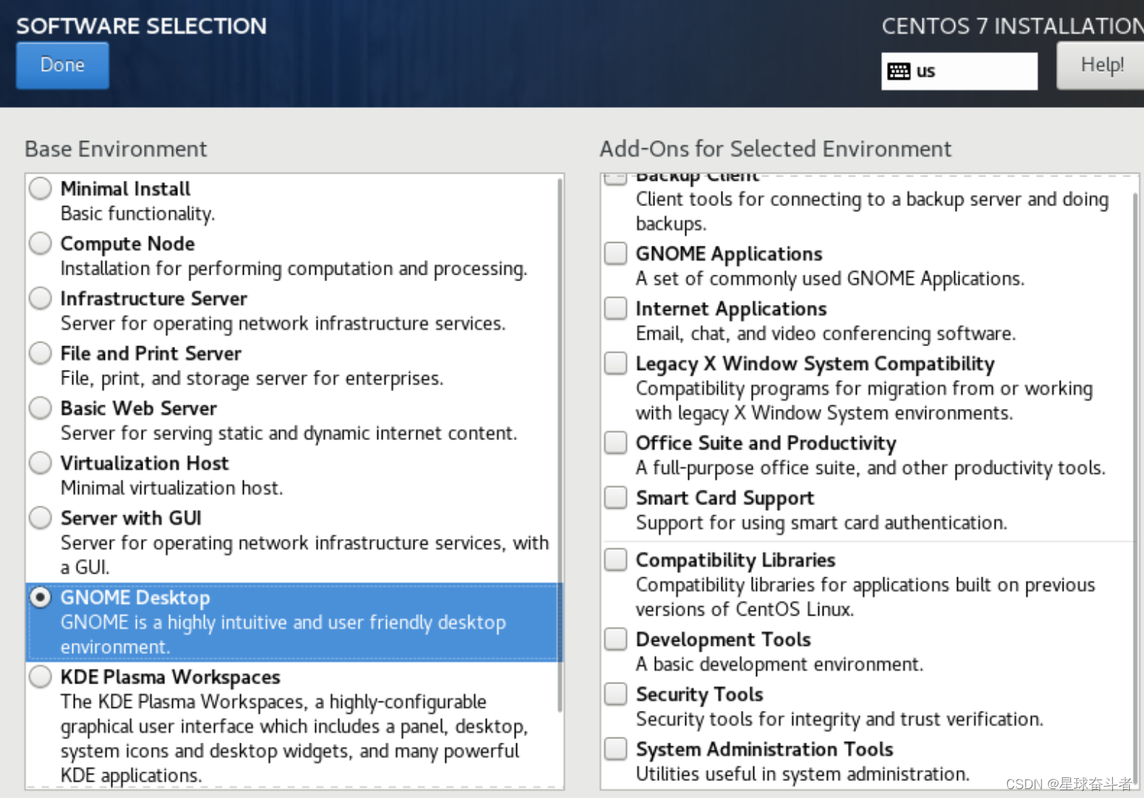Choose the Server with GUI radio button
1144x798 pixels.
click(x=41, y=518)
